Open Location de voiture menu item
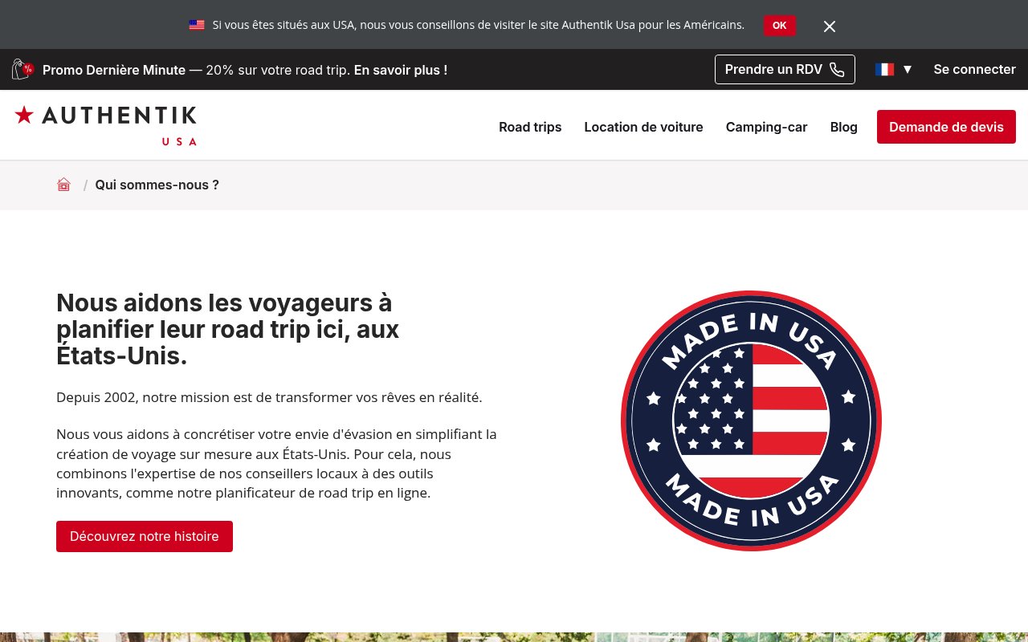1028x642 pixels. coord(643,127)
